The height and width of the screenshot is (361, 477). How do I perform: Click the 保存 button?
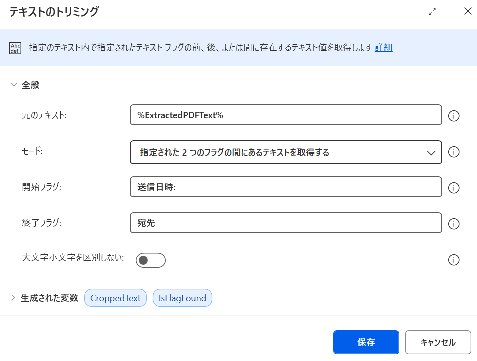pyautogui.click(x=366, y=342)
